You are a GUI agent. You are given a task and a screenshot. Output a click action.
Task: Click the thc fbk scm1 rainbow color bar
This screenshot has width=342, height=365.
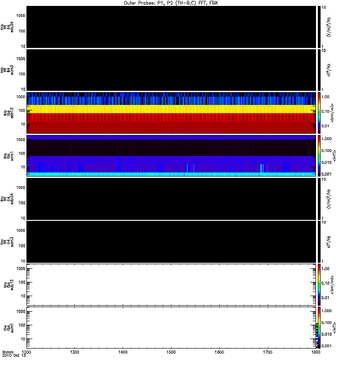(x=319, y=328)
